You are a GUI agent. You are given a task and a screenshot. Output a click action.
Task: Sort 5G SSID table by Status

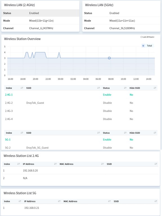[x=125, y=133]
